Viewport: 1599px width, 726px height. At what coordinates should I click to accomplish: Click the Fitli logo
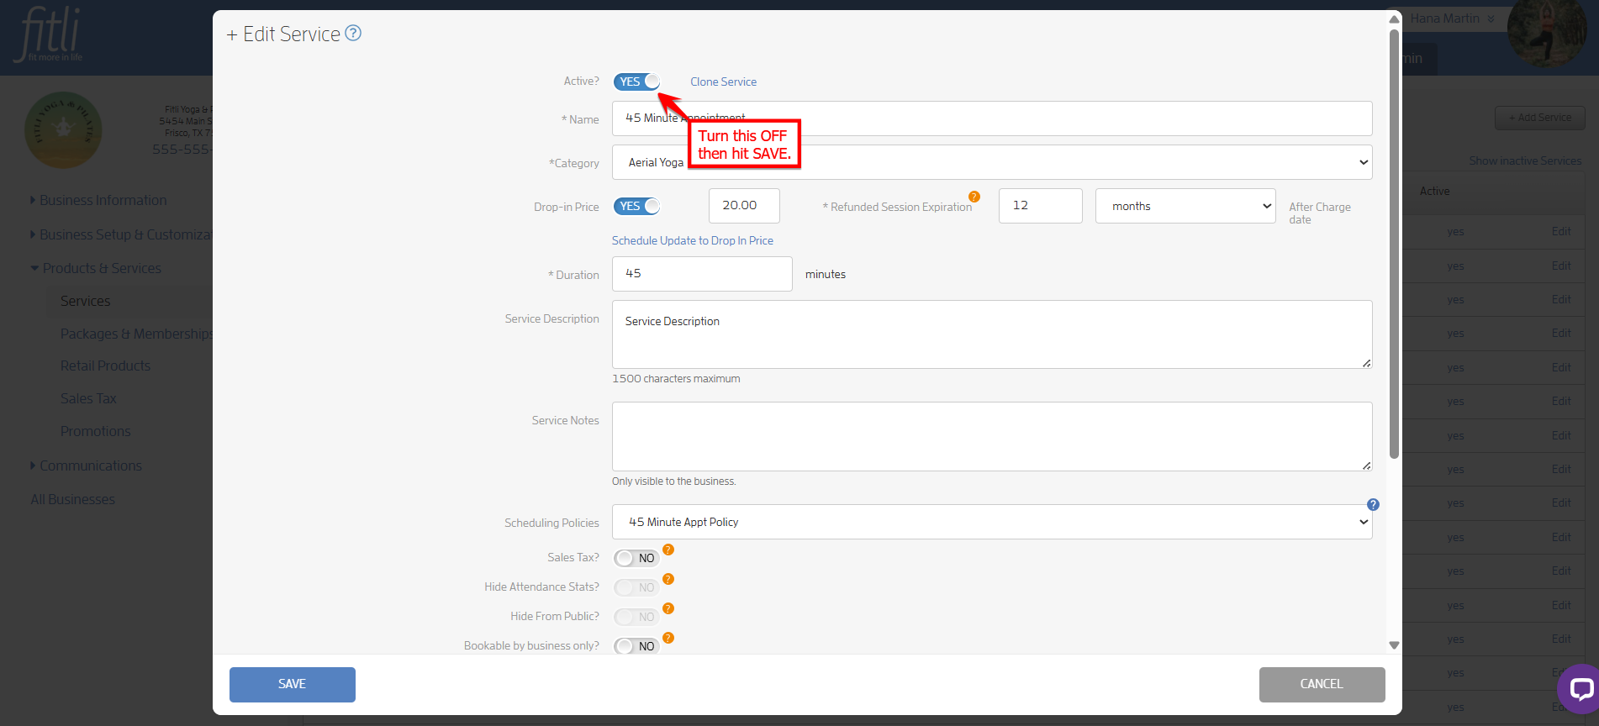click(50, 34)
